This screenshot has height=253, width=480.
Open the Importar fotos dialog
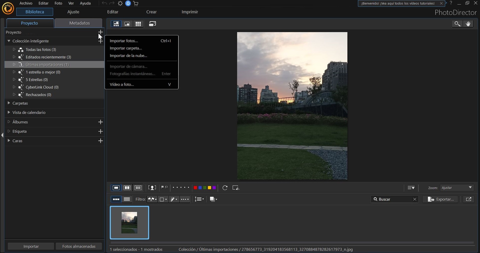(124, 41)
